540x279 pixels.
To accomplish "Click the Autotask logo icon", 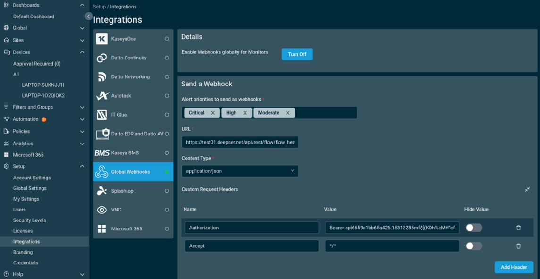I will coord(102,96).
